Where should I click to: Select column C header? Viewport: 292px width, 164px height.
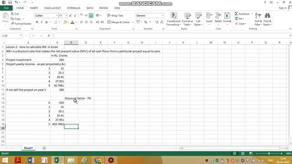pos(71,42)
